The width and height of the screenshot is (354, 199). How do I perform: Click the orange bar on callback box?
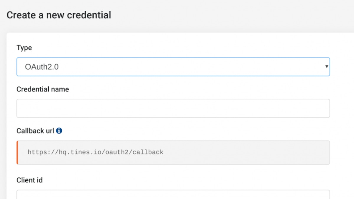click(x=17, y=152)
